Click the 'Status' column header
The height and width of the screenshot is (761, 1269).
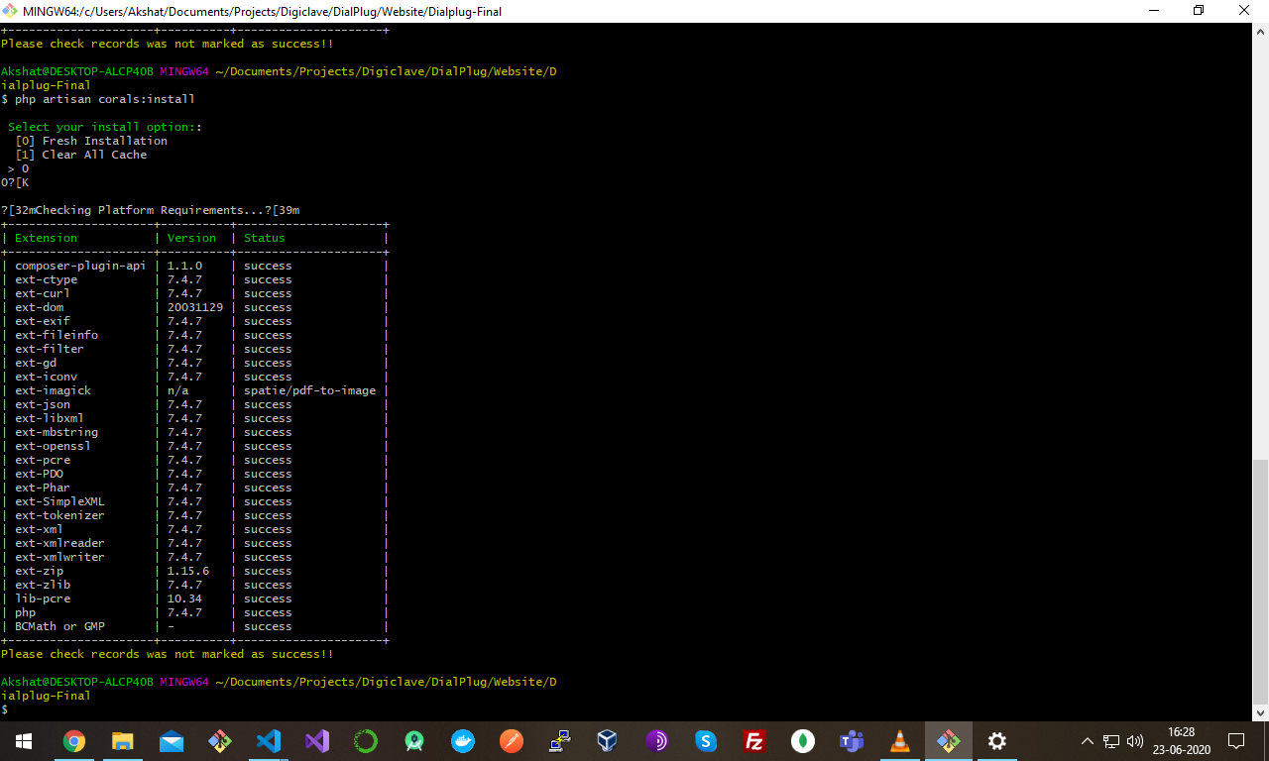coord(265,238)
